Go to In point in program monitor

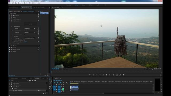100,75
